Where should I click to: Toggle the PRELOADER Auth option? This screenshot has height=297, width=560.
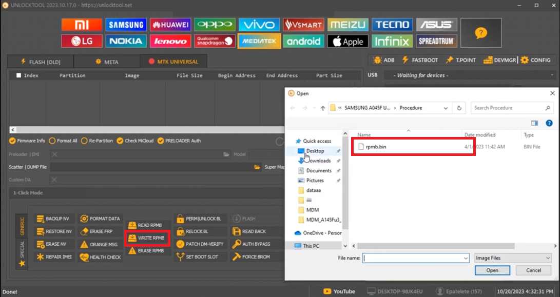179,141
